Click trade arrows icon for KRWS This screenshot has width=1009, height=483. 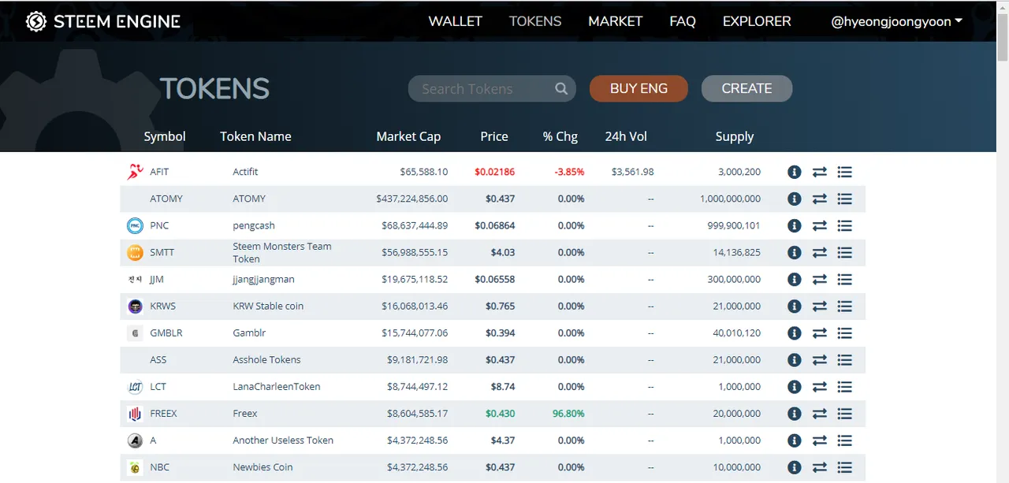pyautogui.click(x=820, y=306)
